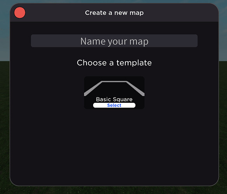The image size is (227, 194).
Task: Click the Name your map field
Action: click(x=114, y=41)
